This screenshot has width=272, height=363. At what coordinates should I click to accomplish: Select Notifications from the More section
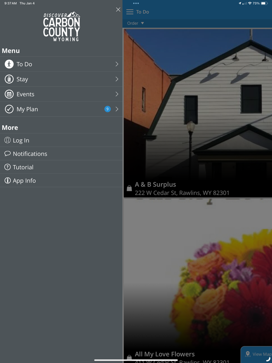(x=61, y=154)
